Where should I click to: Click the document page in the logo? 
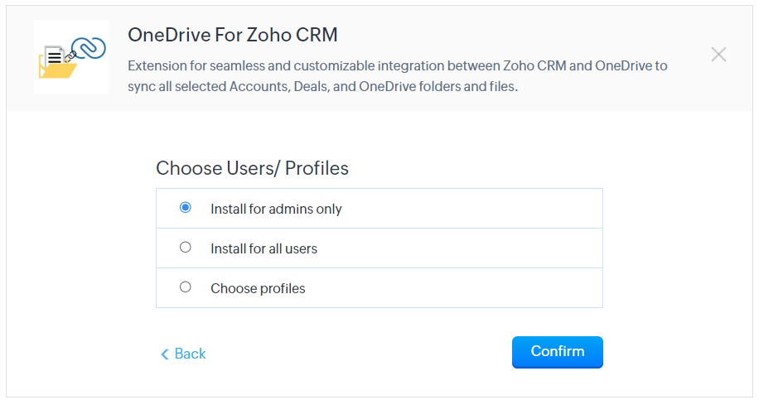pyautogui.click(x=54, y=56)
